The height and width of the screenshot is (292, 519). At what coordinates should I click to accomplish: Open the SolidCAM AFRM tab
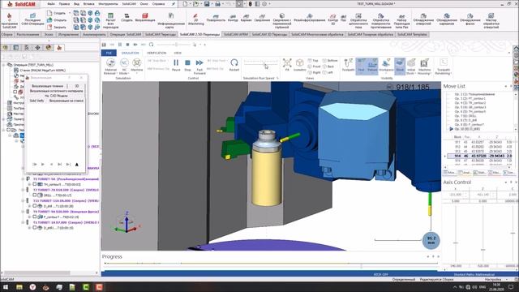(236, 34)
